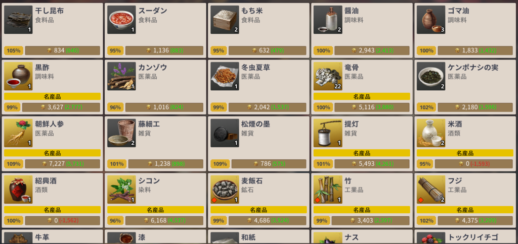Click the 紹興酒 wine jar icon

(18, 190)
